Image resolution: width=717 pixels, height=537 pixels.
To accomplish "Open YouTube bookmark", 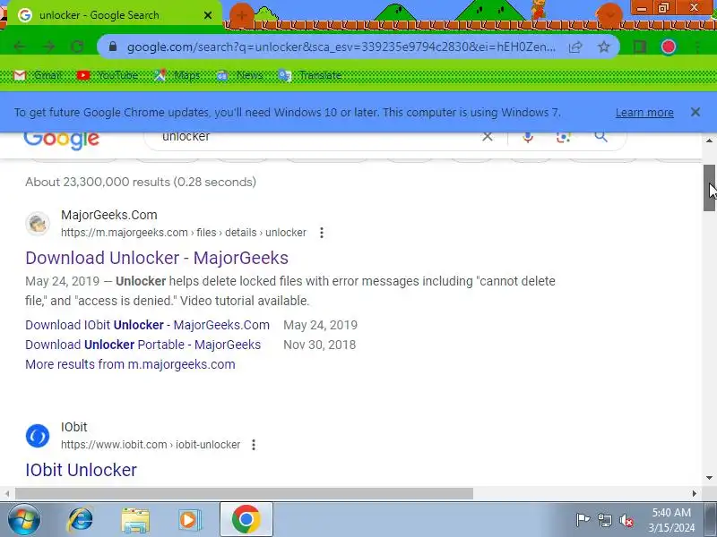I will (x=107, y=75).
